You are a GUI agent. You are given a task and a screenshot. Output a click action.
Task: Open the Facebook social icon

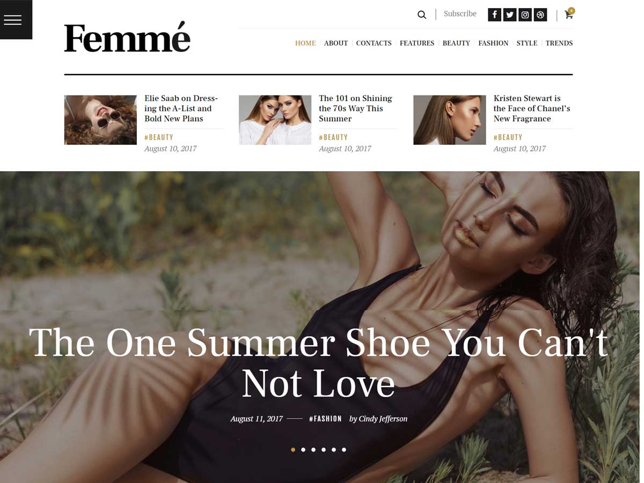(x=494, y=15)
